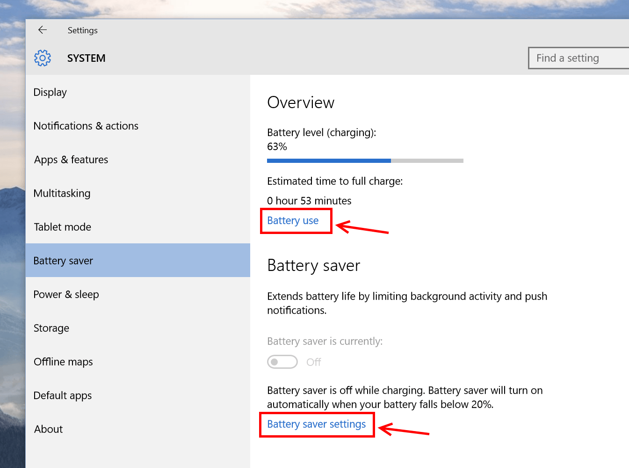Click the battery level progress bar
Screen dimensions: 629x468
(x=365, y=161)
